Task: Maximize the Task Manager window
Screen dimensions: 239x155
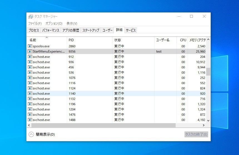Action: pos(191,16)
